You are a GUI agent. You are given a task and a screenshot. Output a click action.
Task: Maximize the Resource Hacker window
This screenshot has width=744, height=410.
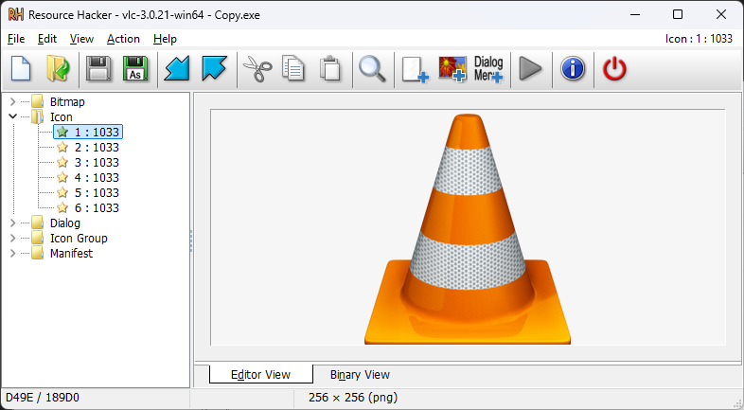coord(678,15)
